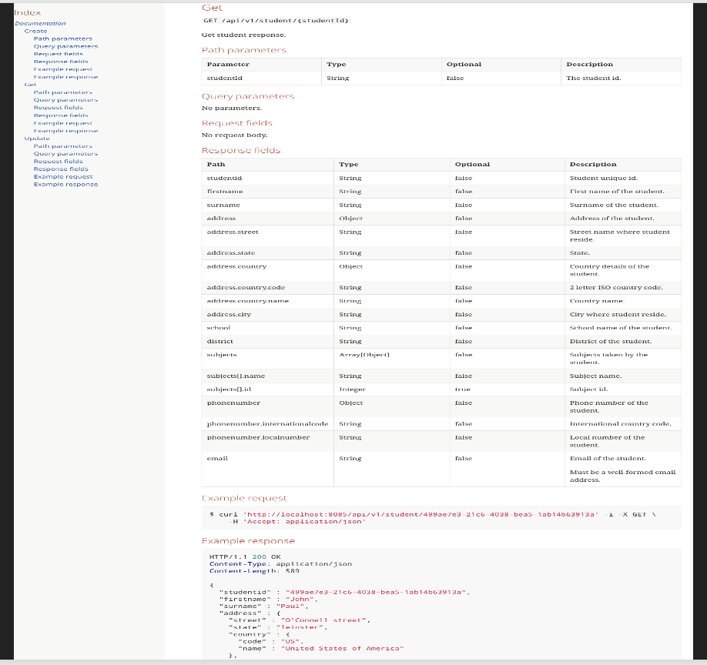This screenshot has width=707, height=665.
Task: Open Example response under Update in index
Action: coord(65,184)
